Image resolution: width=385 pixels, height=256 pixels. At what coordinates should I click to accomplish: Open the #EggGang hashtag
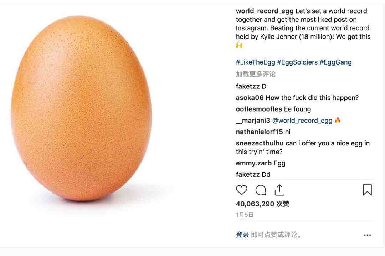pyautogui.click(x=335, y=62)
